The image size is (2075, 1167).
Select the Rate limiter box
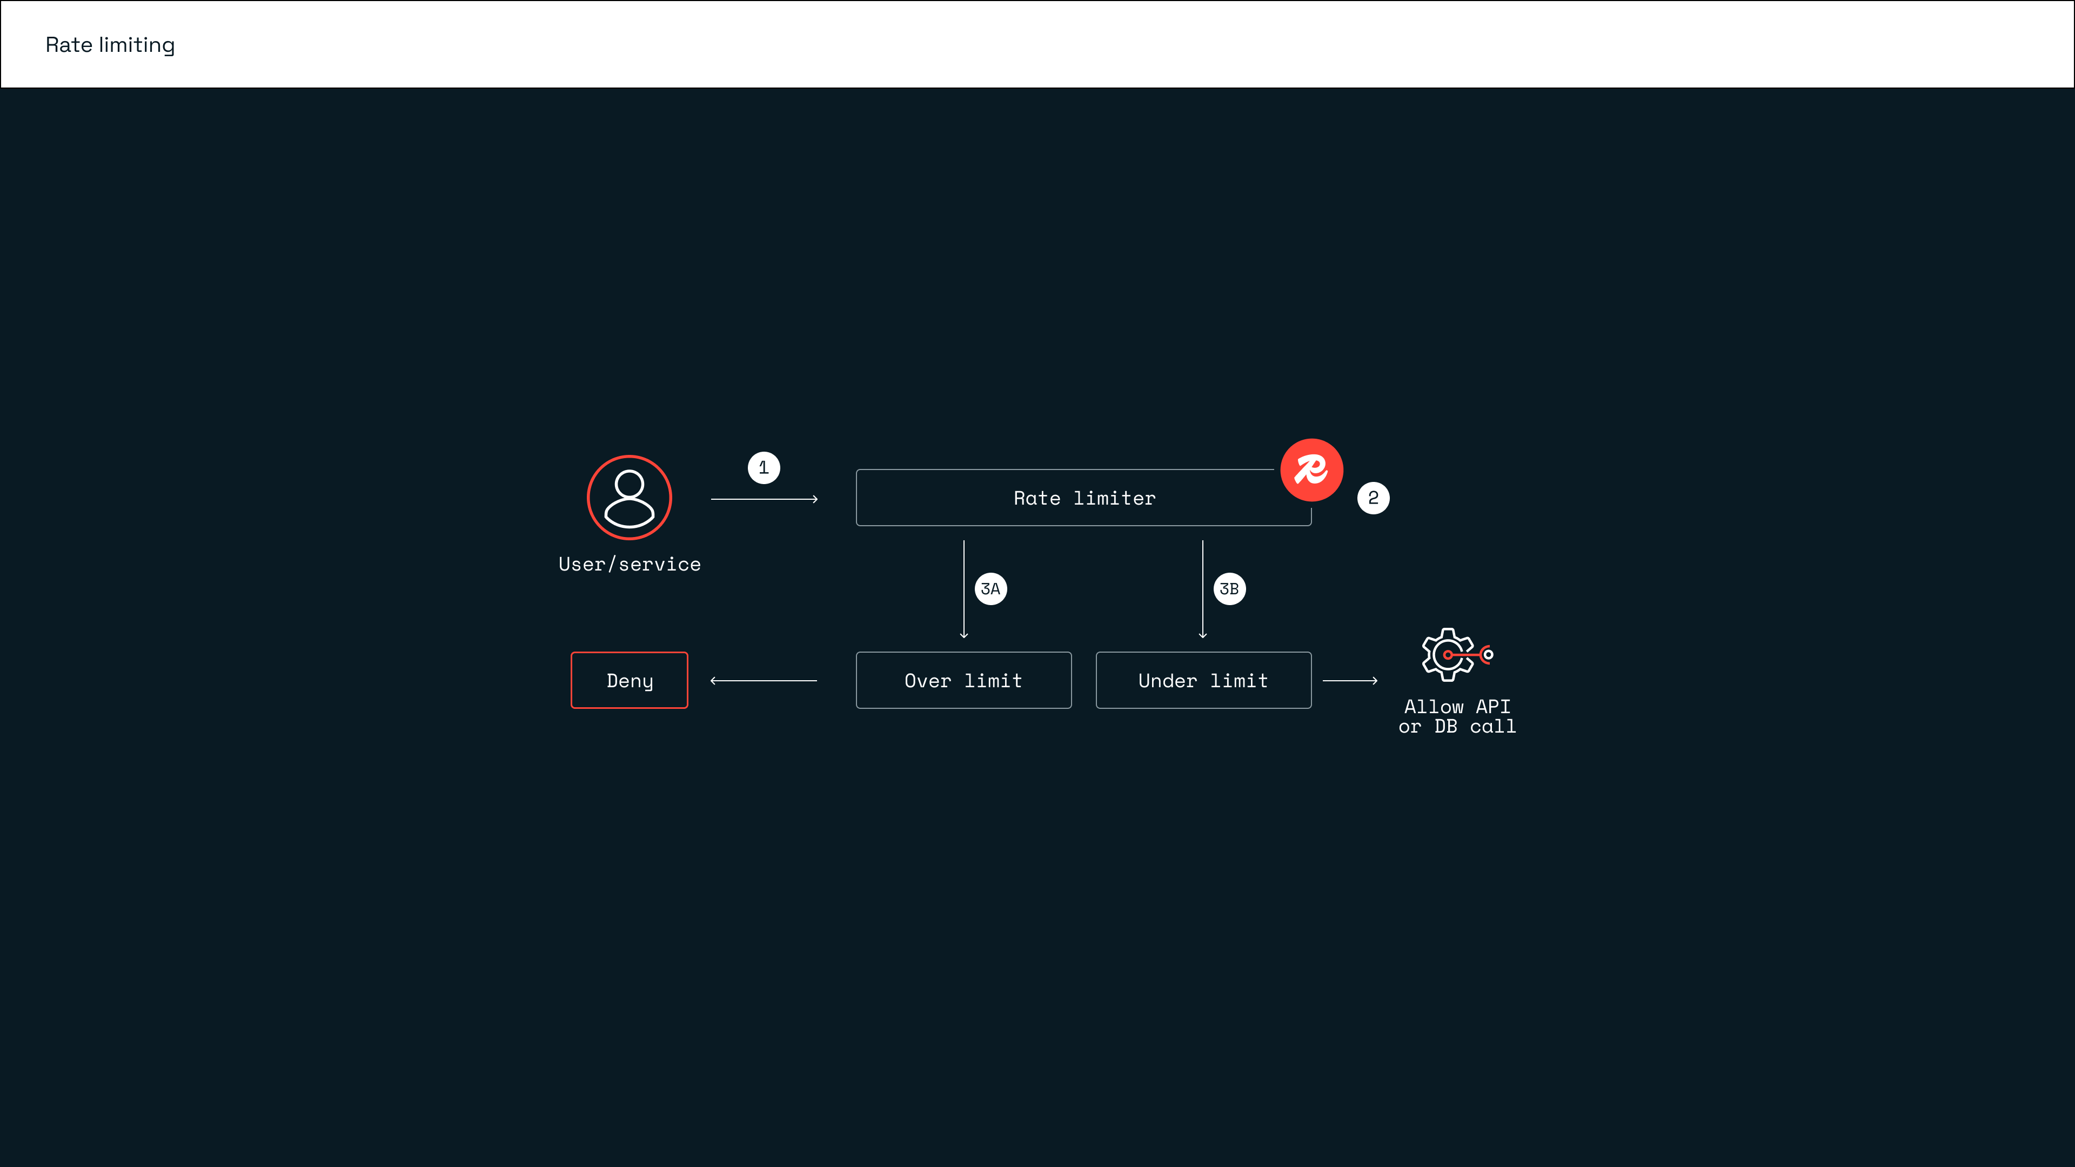tap(1083, 498)
